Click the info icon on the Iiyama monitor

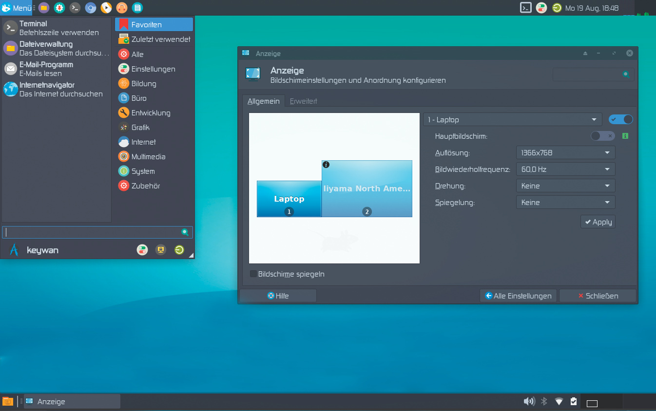click(x=326, y=165)
